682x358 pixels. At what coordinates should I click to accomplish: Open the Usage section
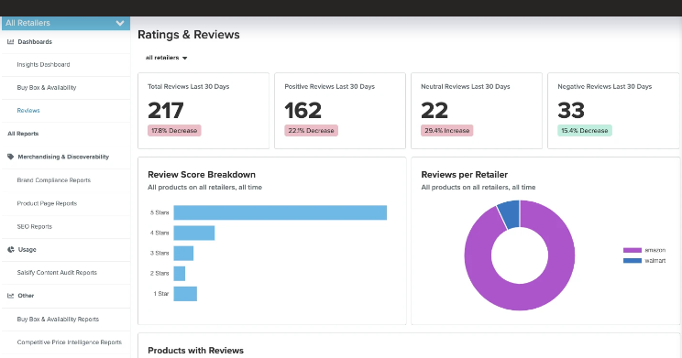coord(27,249)
